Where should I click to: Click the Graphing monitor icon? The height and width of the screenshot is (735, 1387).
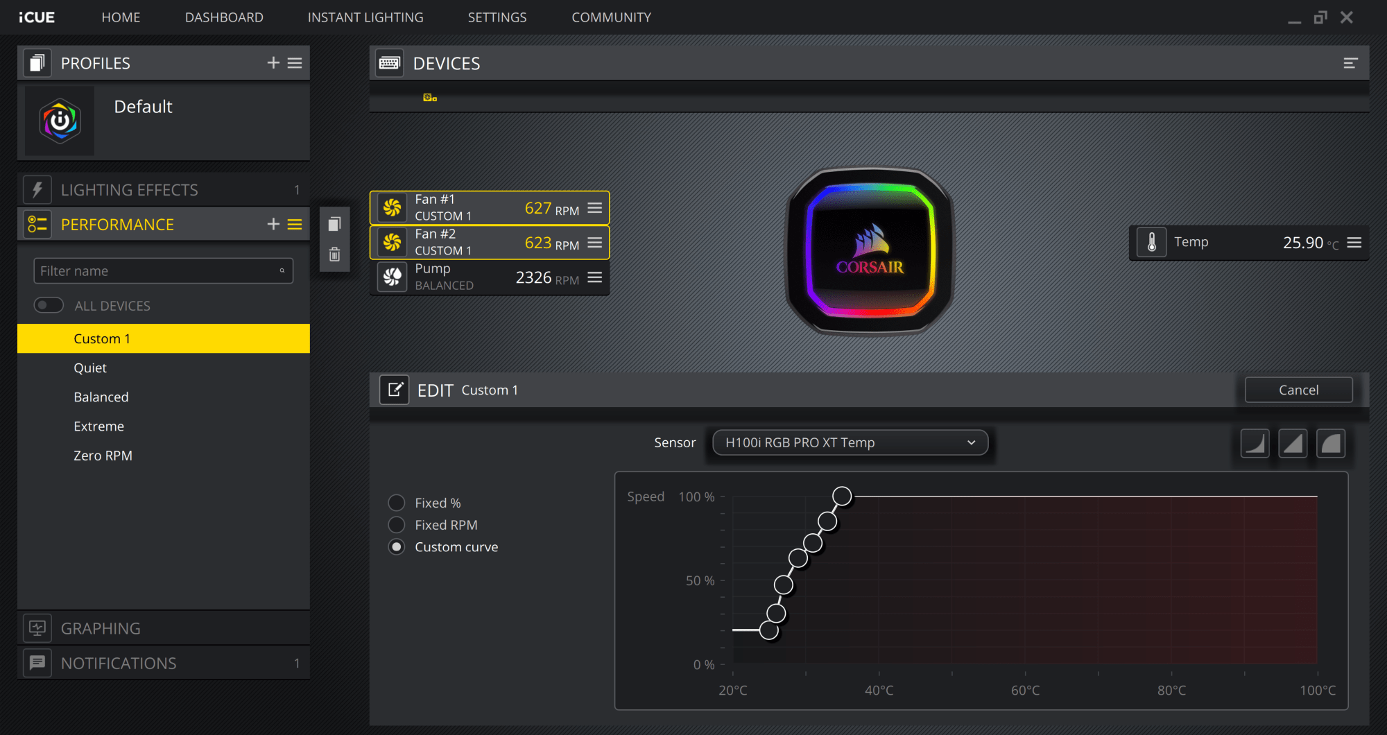(x=37, y=628)
